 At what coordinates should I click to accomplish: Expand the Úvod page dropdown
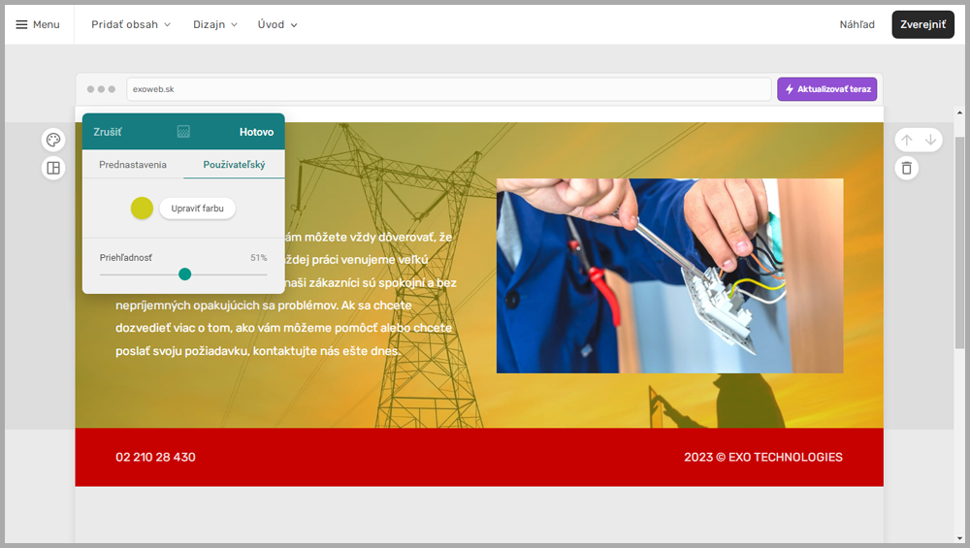coord(277,24)
